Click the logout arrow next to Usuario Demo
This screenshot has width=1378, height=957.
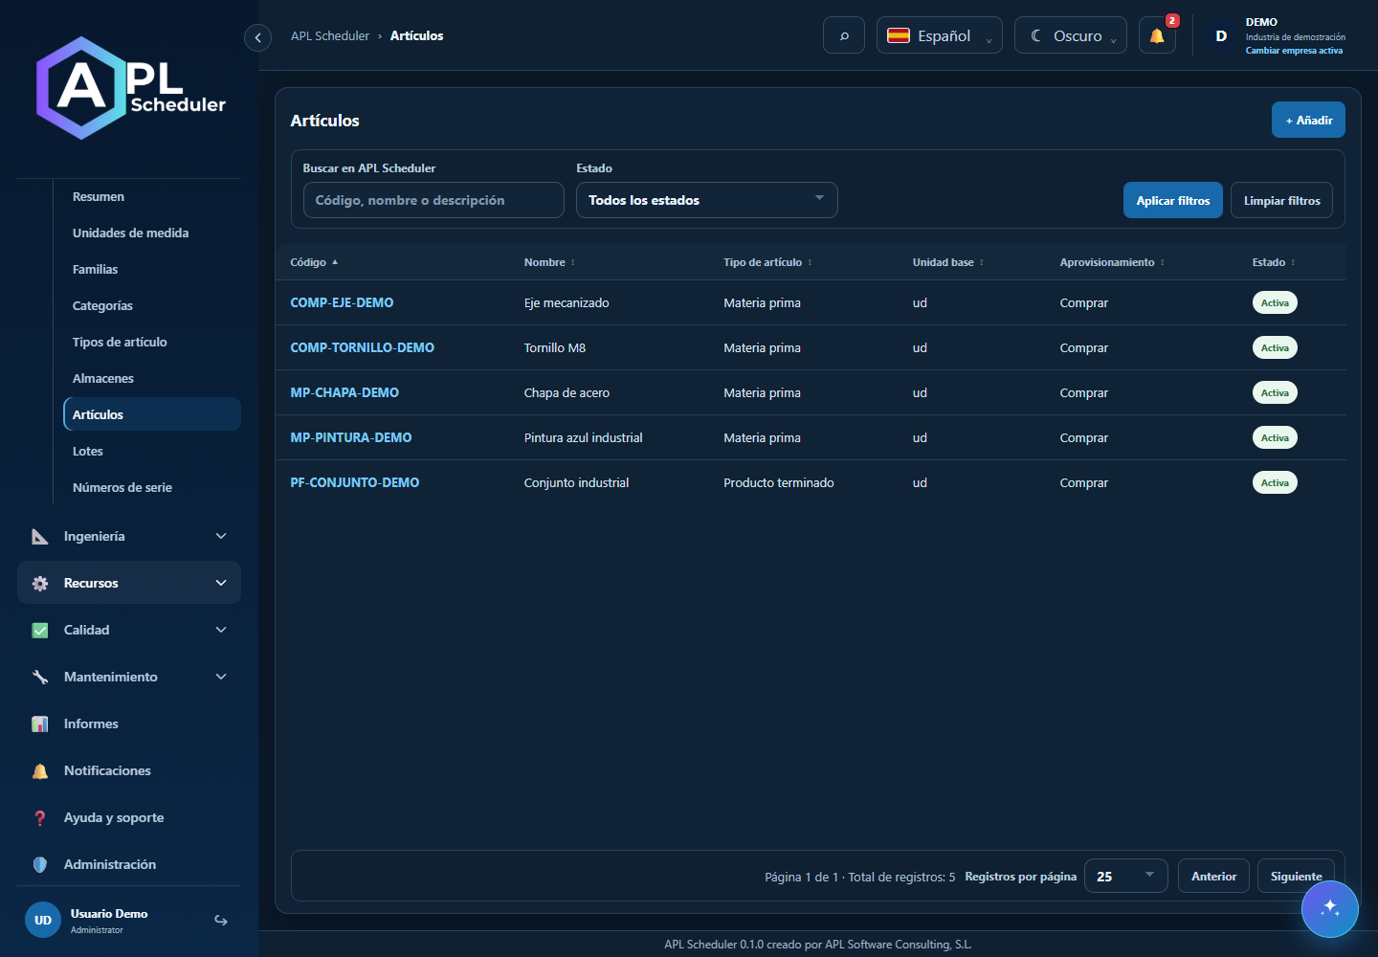tap(221, 921)
